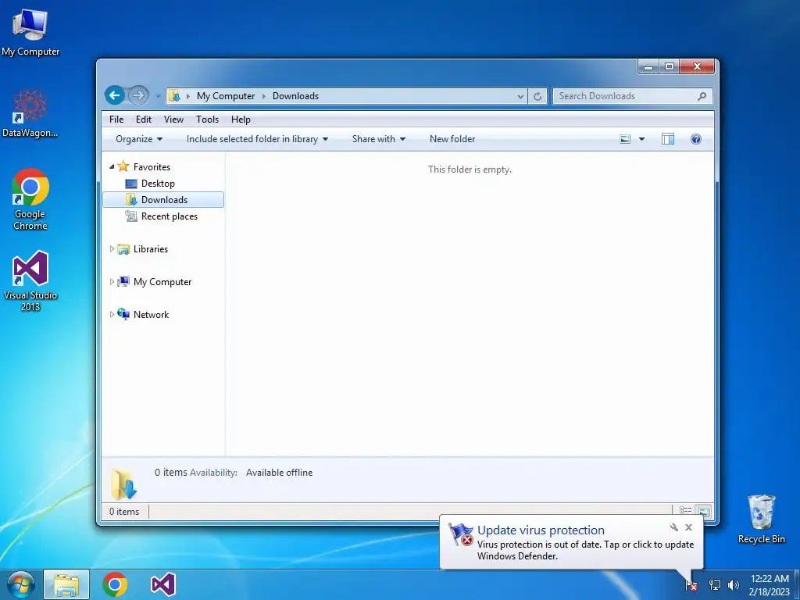Viewport: 800px width, 600px height.
Task: Select My Computer in the navigation pane
Action: (162, 281)
